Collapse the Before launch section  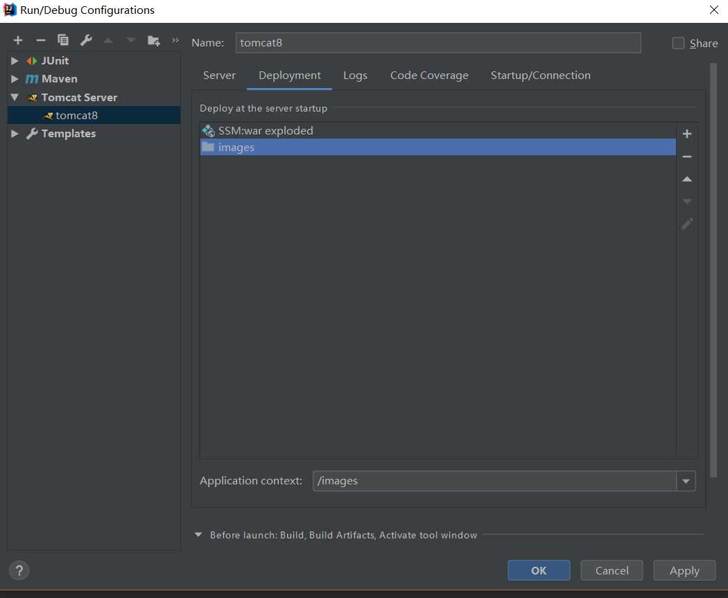click(198, 534)
